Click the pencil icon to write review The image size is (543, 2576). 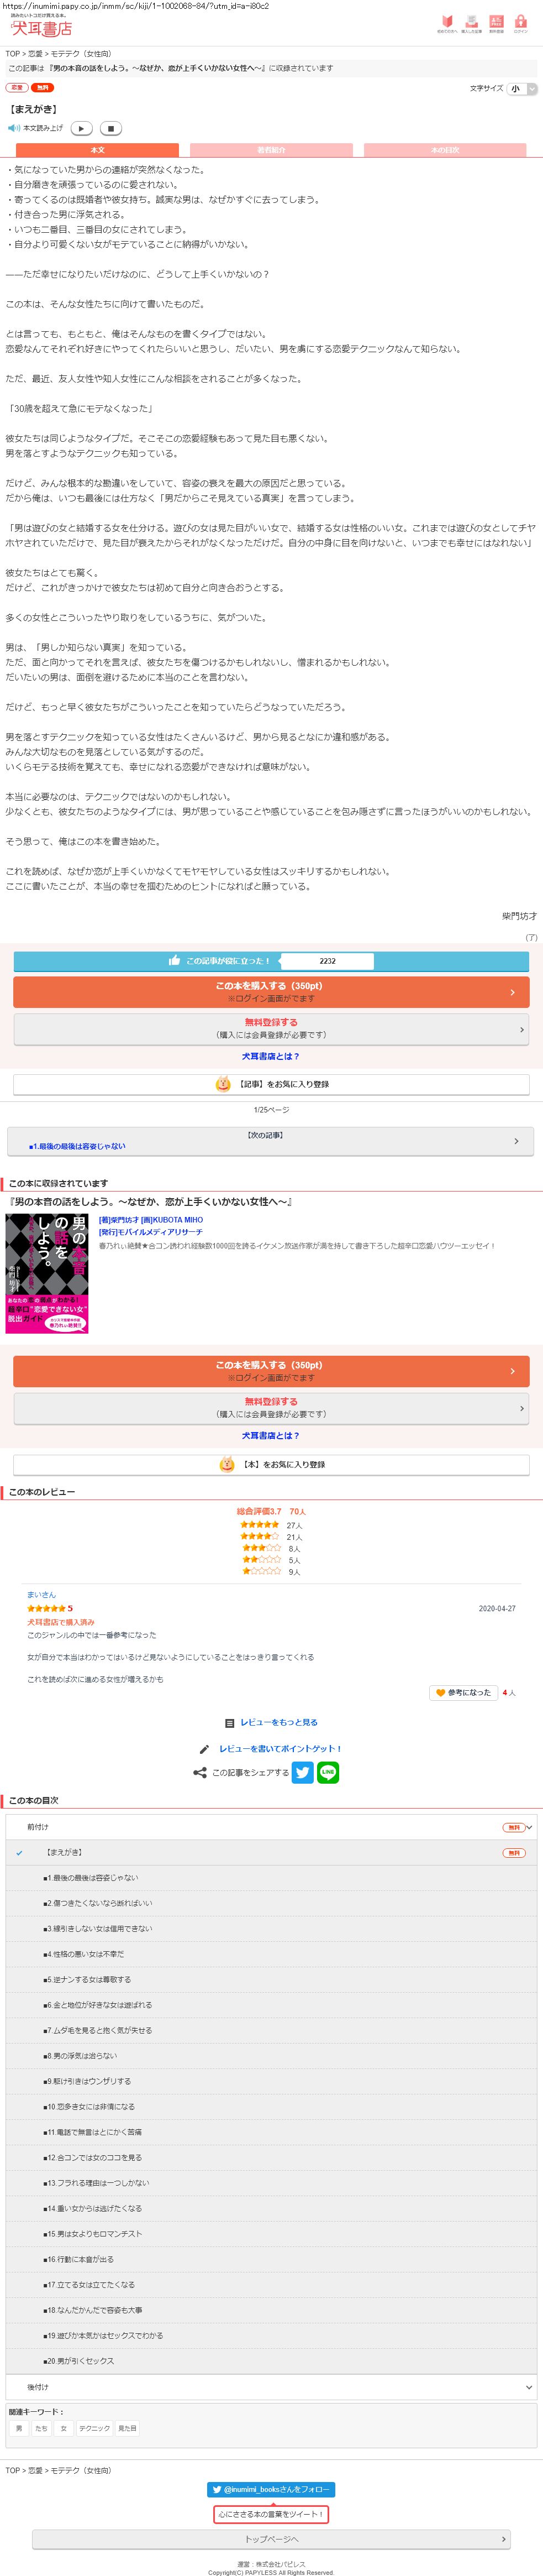click(x=204, y=1749)
